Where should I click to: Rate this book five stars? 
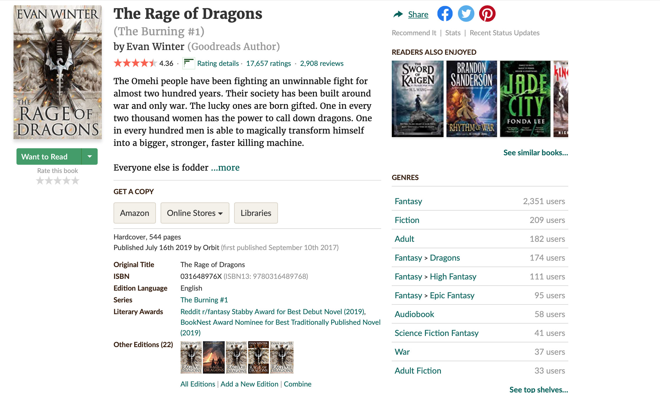click(76, 180)
